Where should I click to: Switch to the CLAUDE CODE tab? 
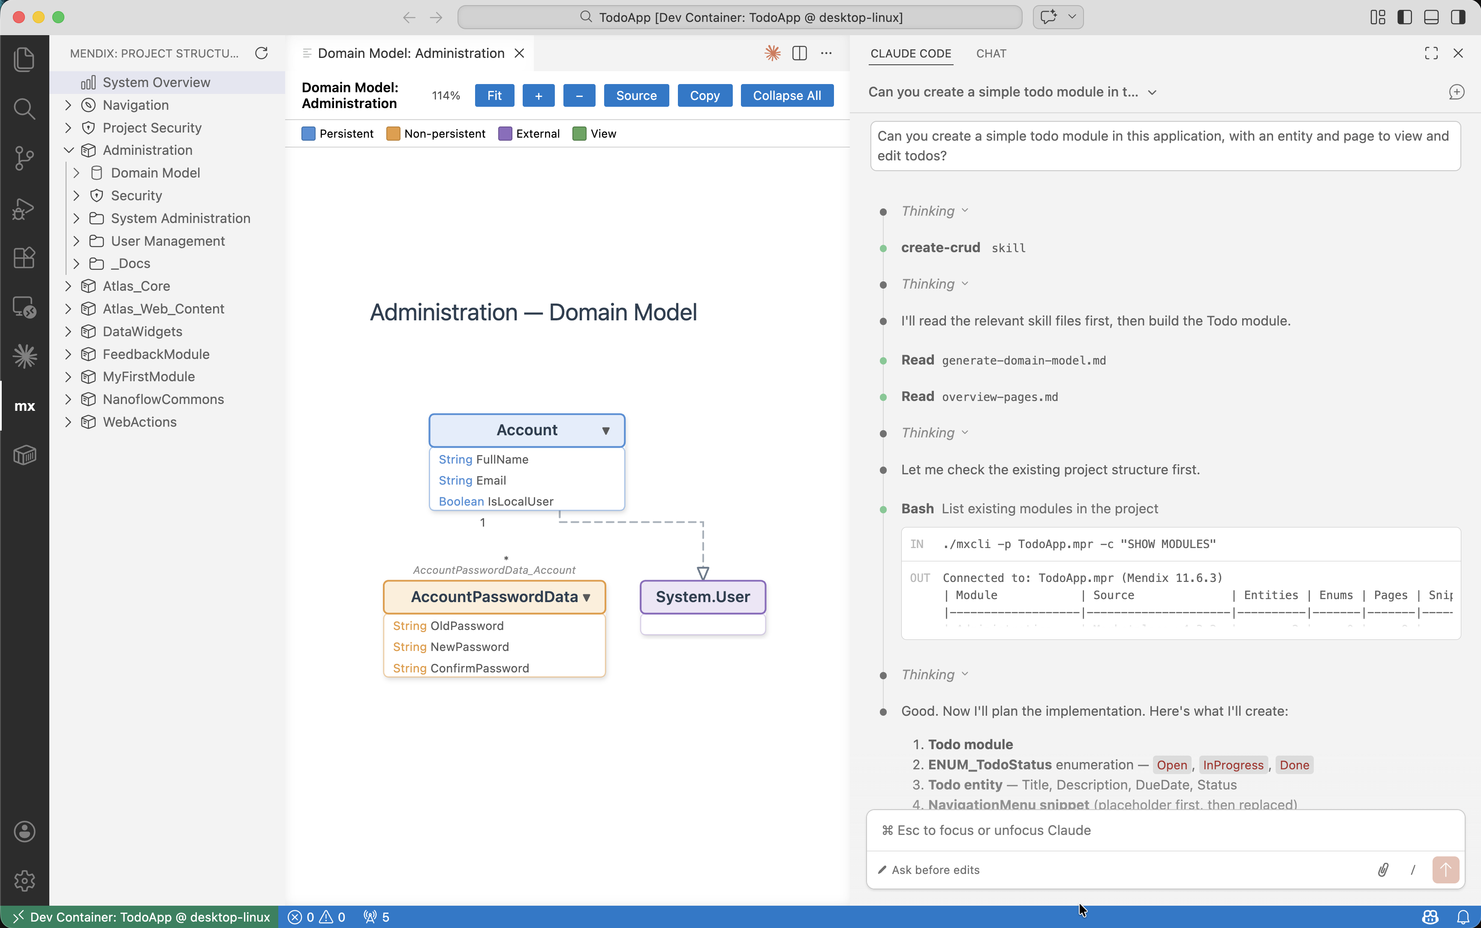(910, 54)
